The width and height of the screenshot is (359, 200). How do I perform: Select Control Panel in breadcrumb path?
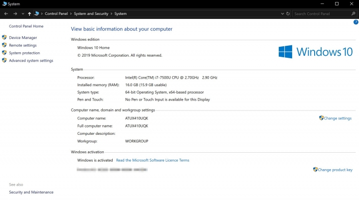56,14
